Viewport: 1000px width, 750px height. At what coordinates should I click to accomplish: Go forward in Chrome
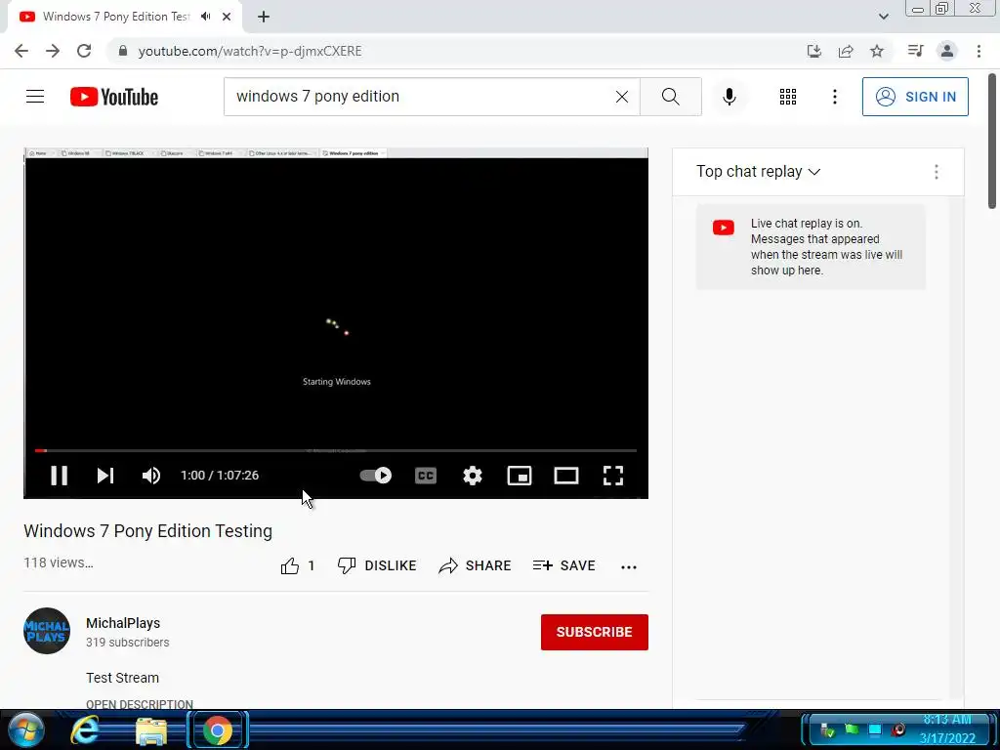click(x=53, y=51)
